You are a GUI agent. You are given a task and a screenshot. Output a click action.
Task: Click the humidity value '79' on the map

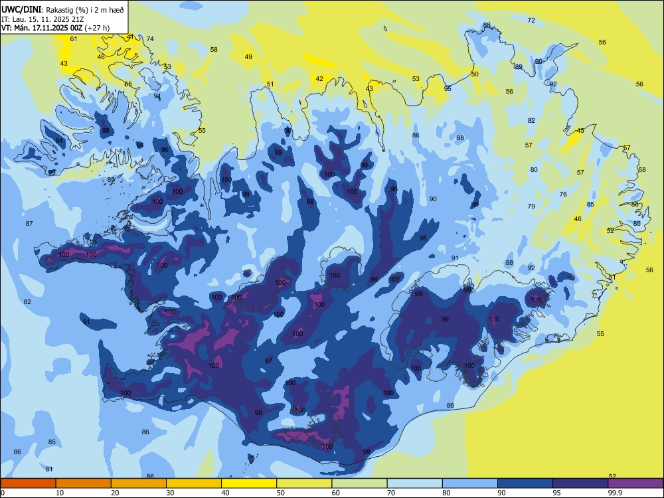531,207
